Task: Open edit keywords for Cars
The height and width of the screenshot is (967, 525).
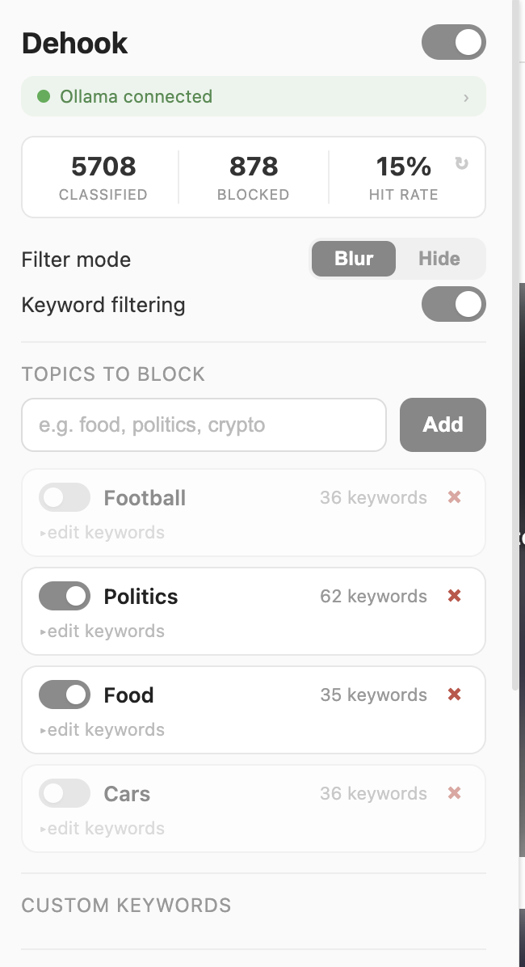Action: [x=101, y=828]
